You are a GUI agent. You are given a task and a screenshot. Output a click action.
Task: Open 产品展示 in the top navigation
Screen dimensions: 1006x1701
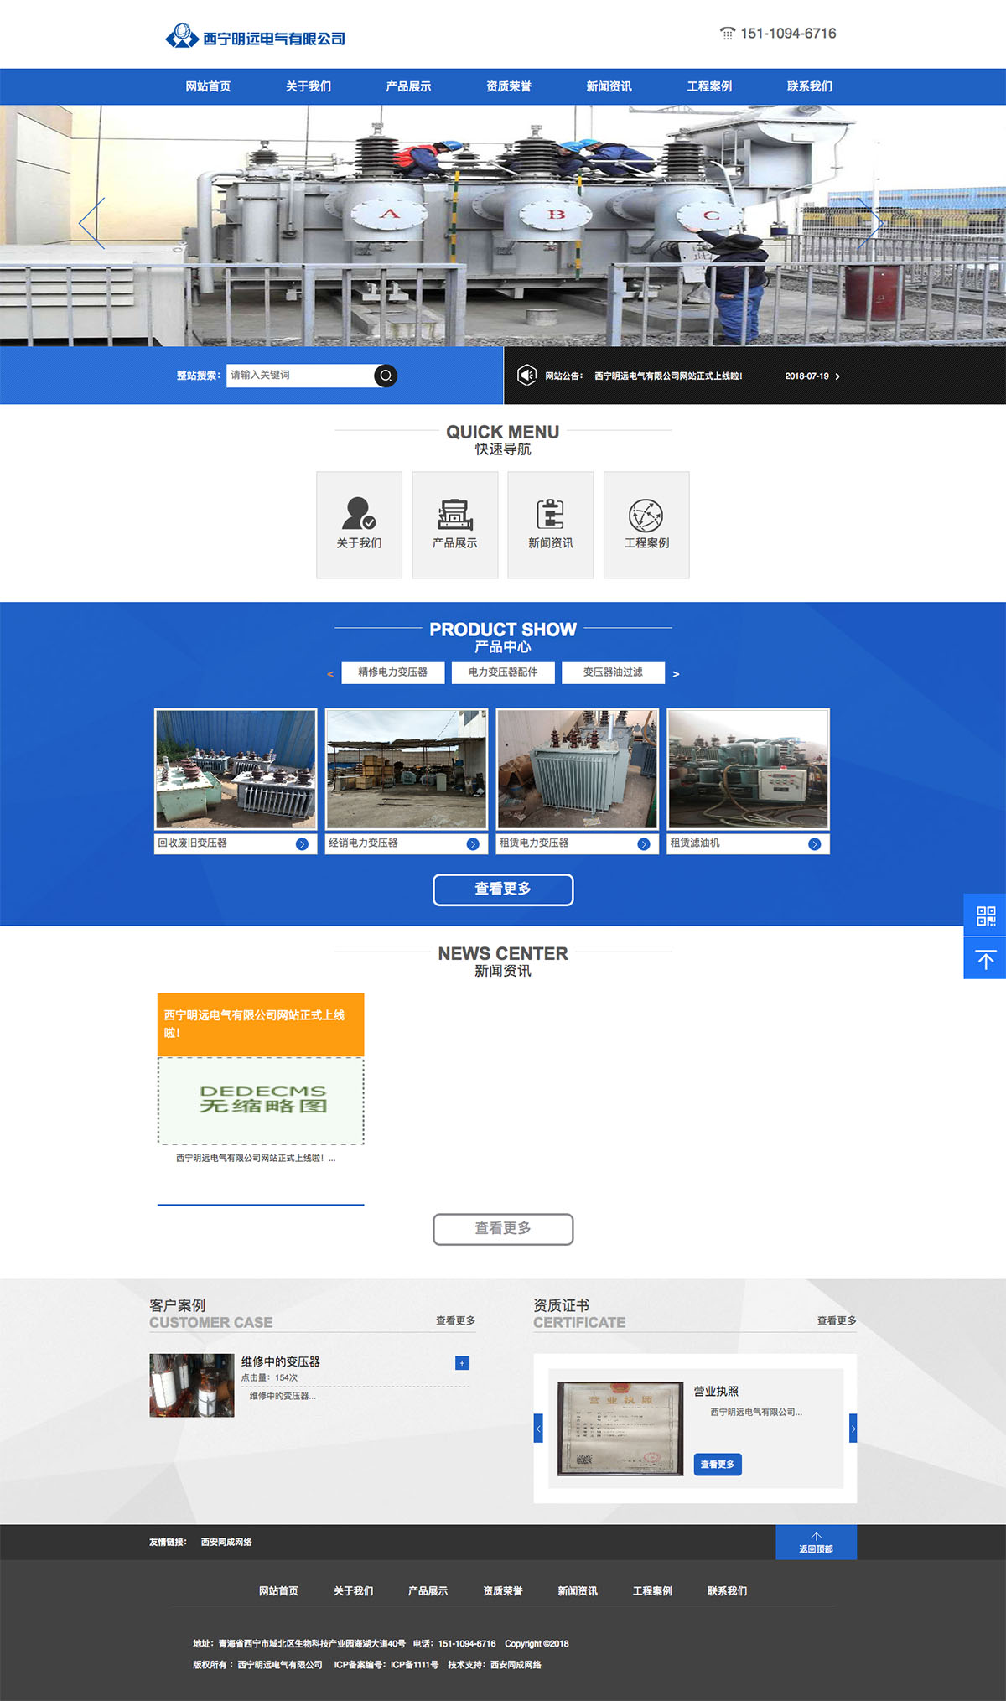(408, 86)
